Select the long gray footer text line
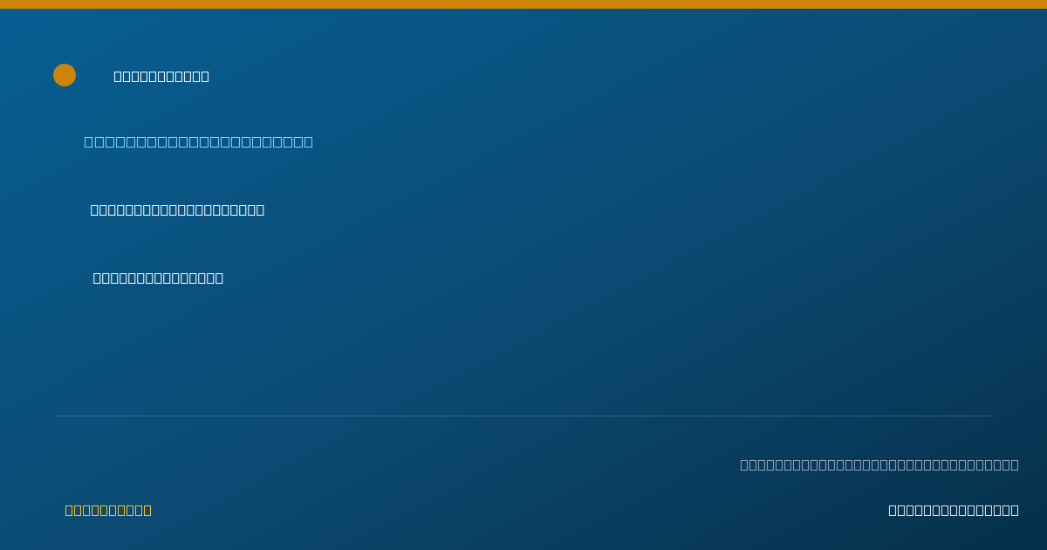1047x550 pixels. click(x=879, y=464)
